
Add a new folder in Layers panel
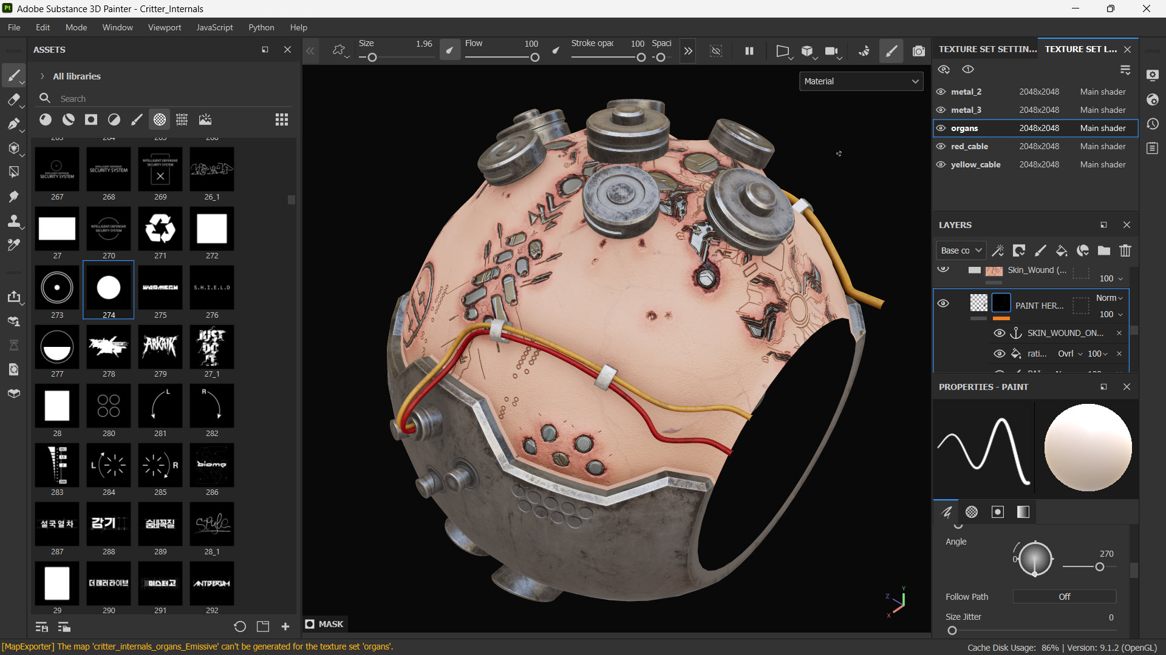(x=1104, y=250)
